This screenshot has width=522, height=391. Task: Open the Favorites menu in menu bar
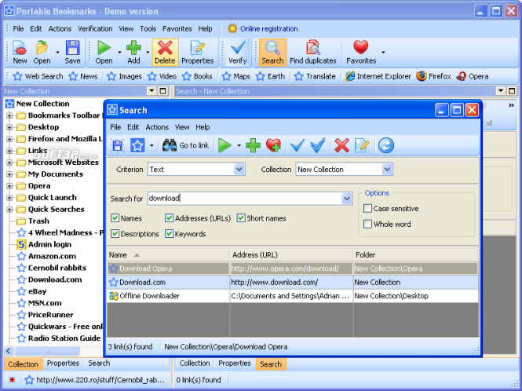pos(177,28)
